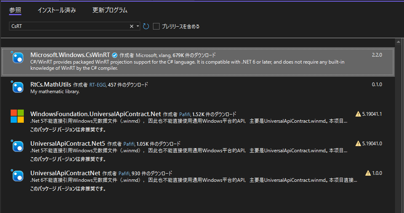This screenshot has width=404, height=213.
Task: Expand the search history dropdown arrow
Action: tap(138, 26)
